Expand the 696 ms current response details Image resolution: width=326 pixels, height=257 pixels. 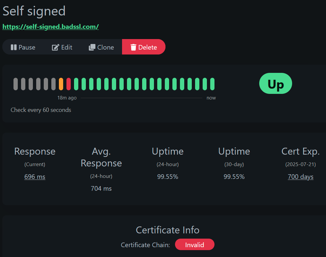35,177
